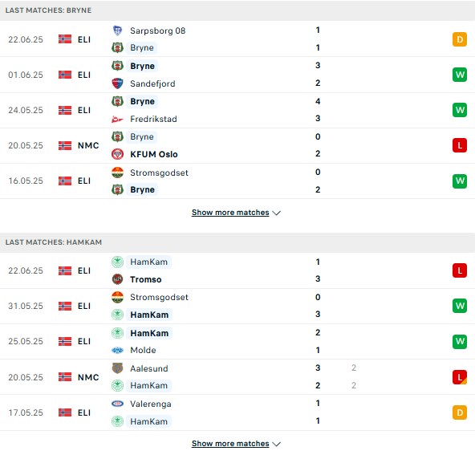This screenshot has width=475, height=455.
Task: Click the Aalesund team crest icon
Action: click(x=117, y=368)
